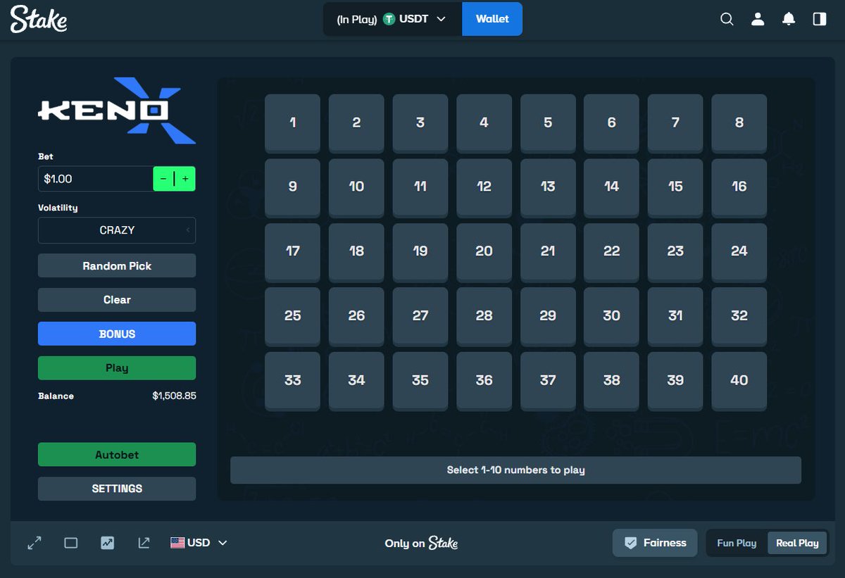
Task: Increase the bet with the plus button
Action: tap(185, 179)
